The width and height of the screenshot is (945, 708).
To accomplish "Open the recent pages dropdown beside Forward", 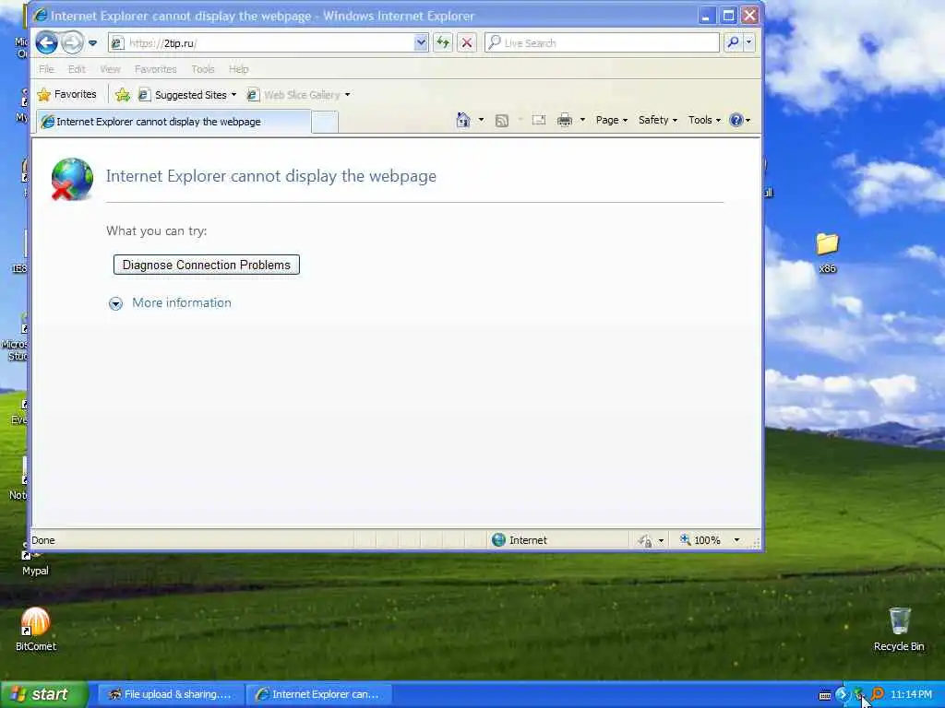I will (93, 42).
